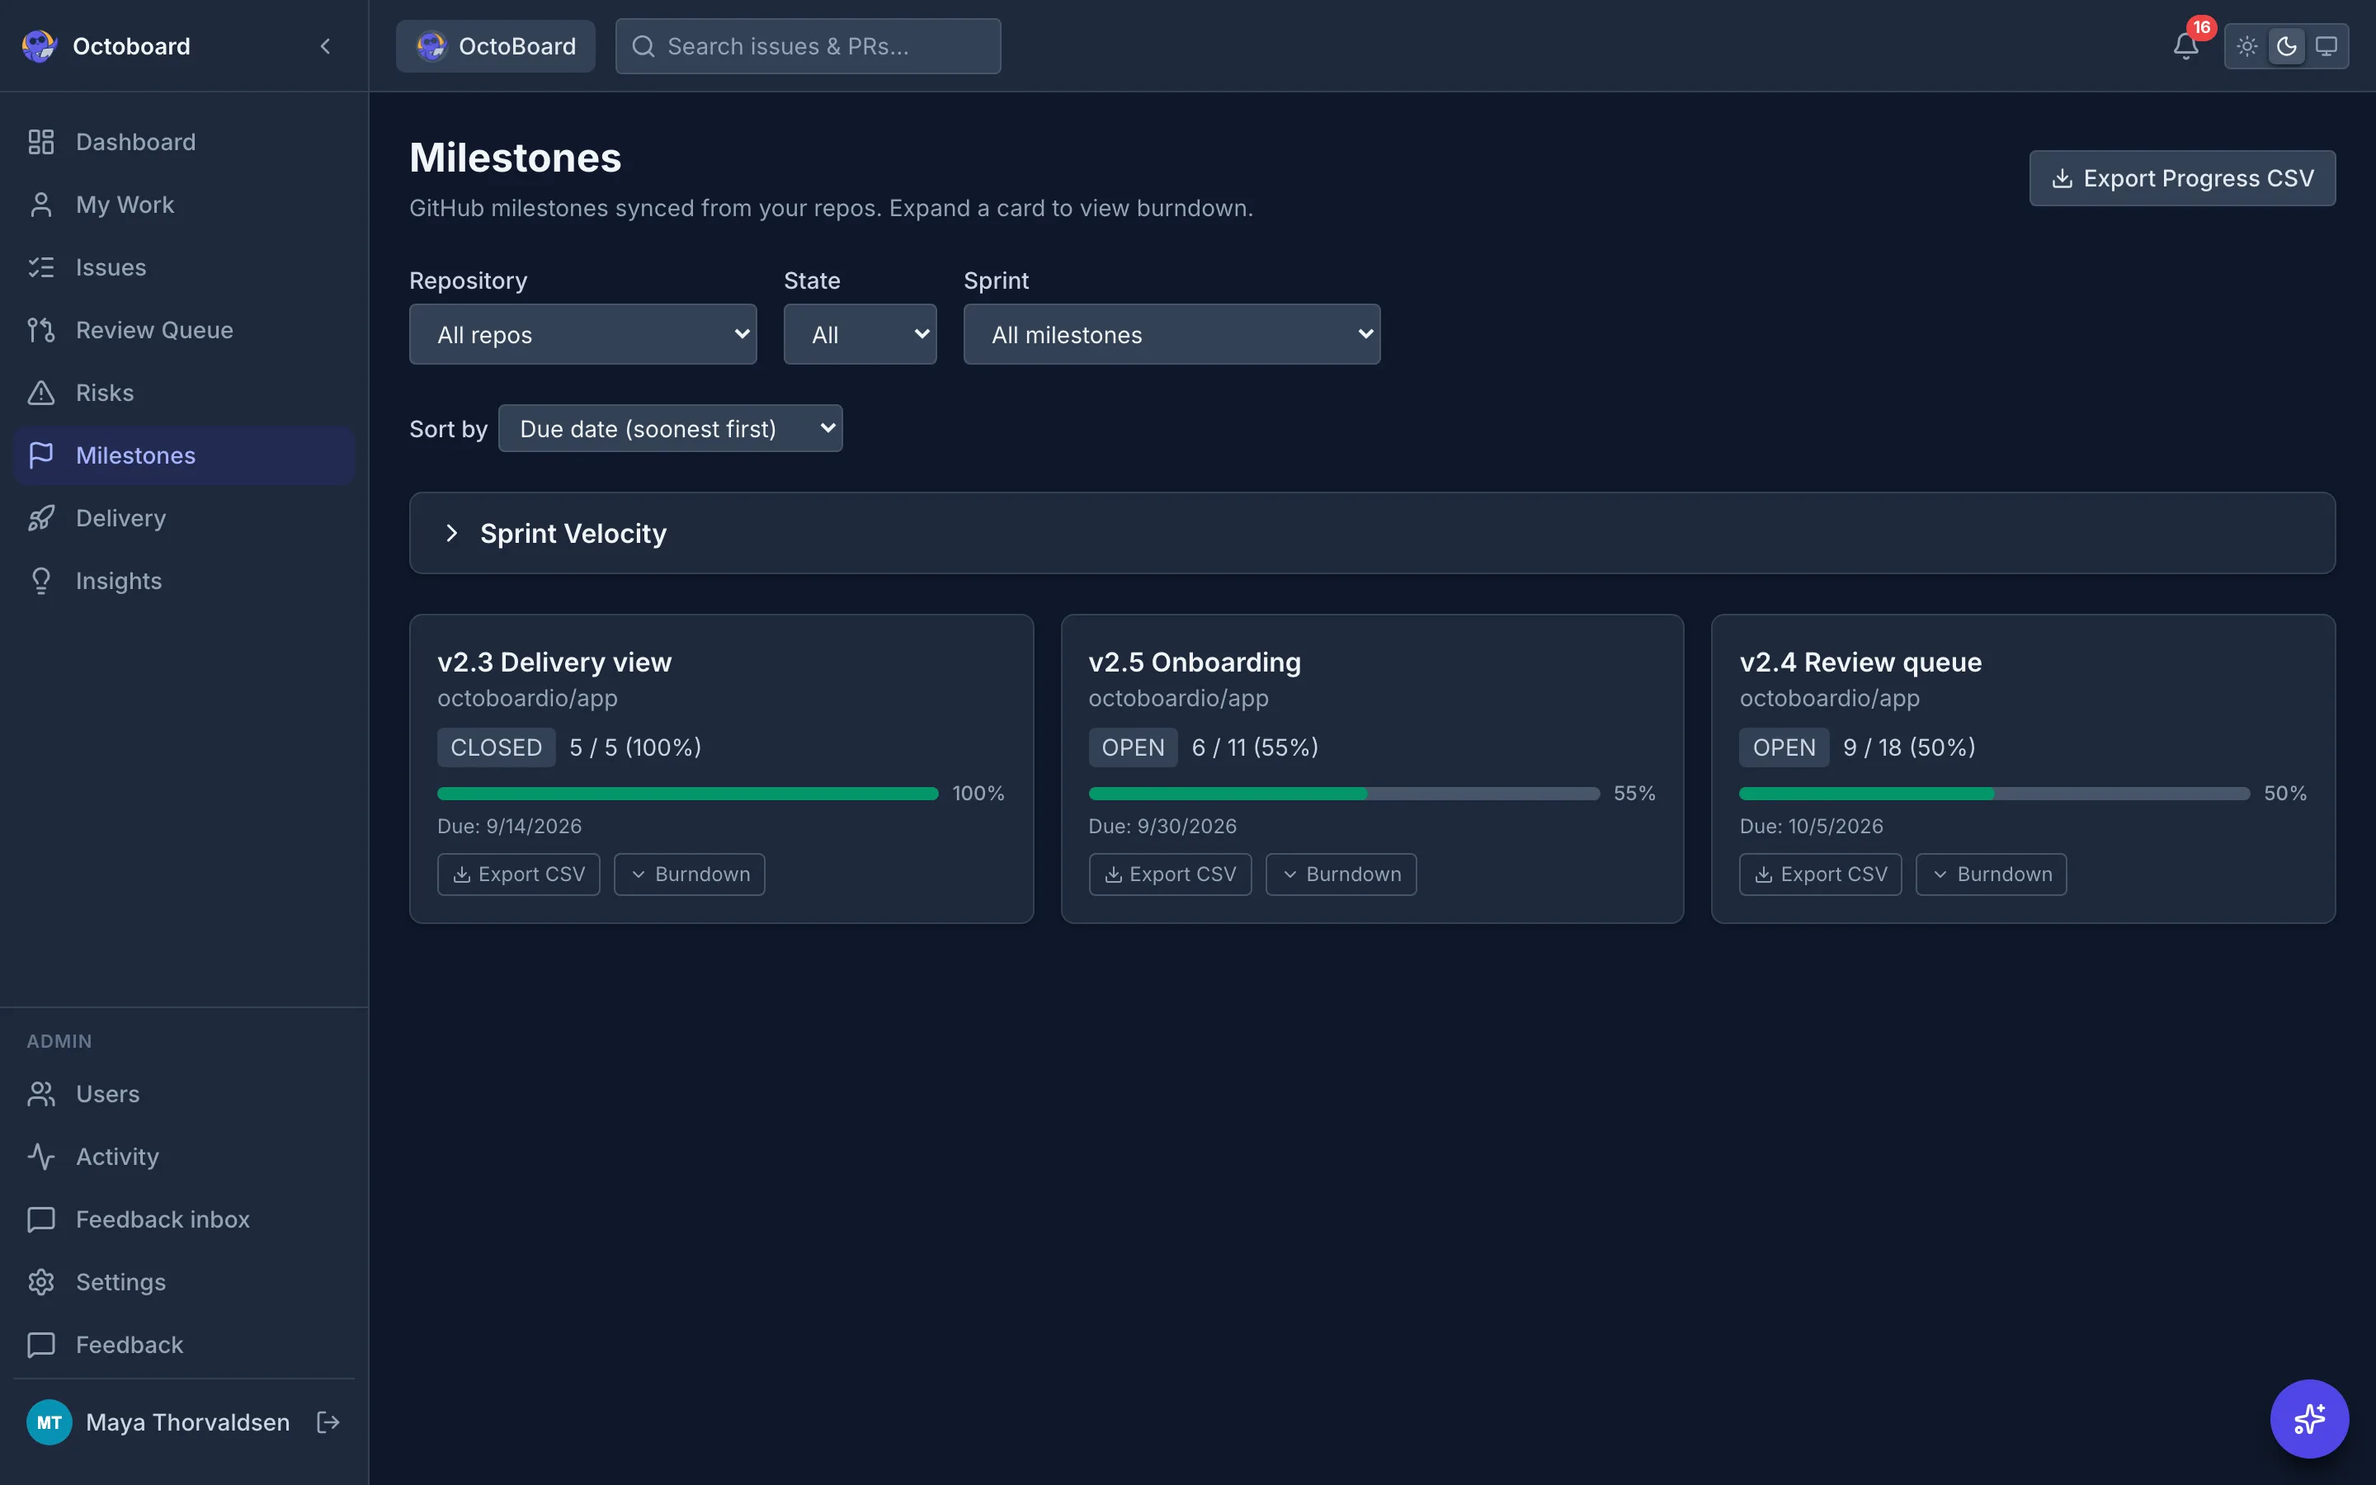The width and height of the screenshot is (2376, 1485).
Task: Click the CLOSED status badge
Action: point(496,747)
